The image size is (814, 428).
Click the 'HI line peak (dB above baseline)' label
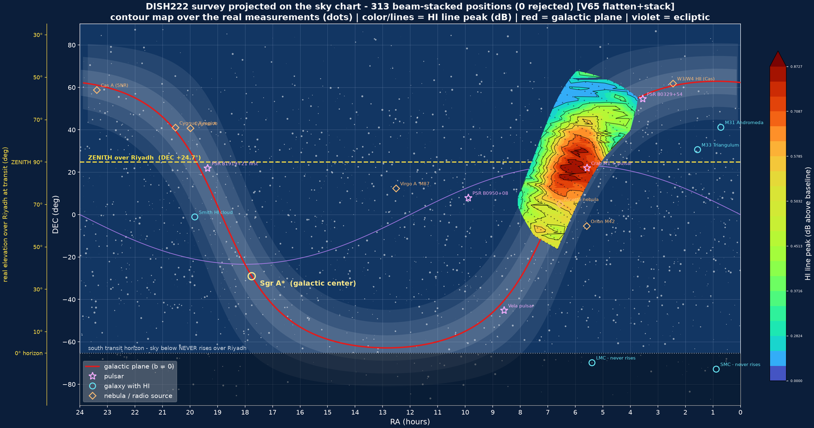click(807, 224)
